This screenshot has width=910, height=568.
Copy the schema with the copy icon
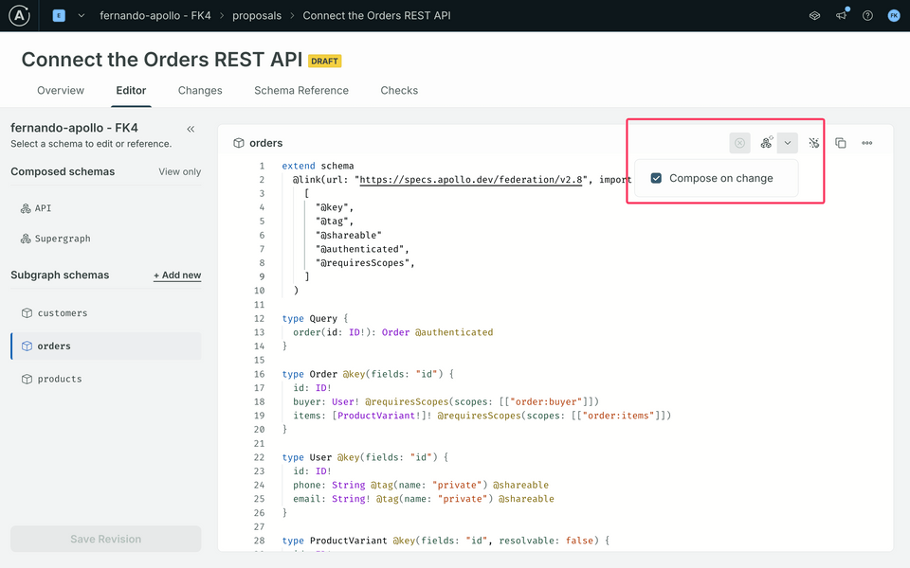(841, 143)
